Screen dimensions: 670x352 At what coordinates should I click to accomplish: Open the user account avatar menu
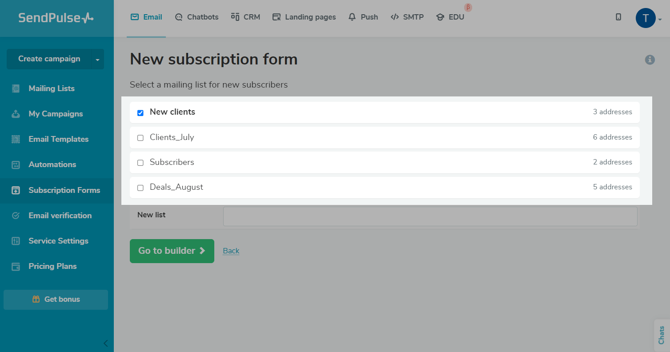tap(646, 18)
